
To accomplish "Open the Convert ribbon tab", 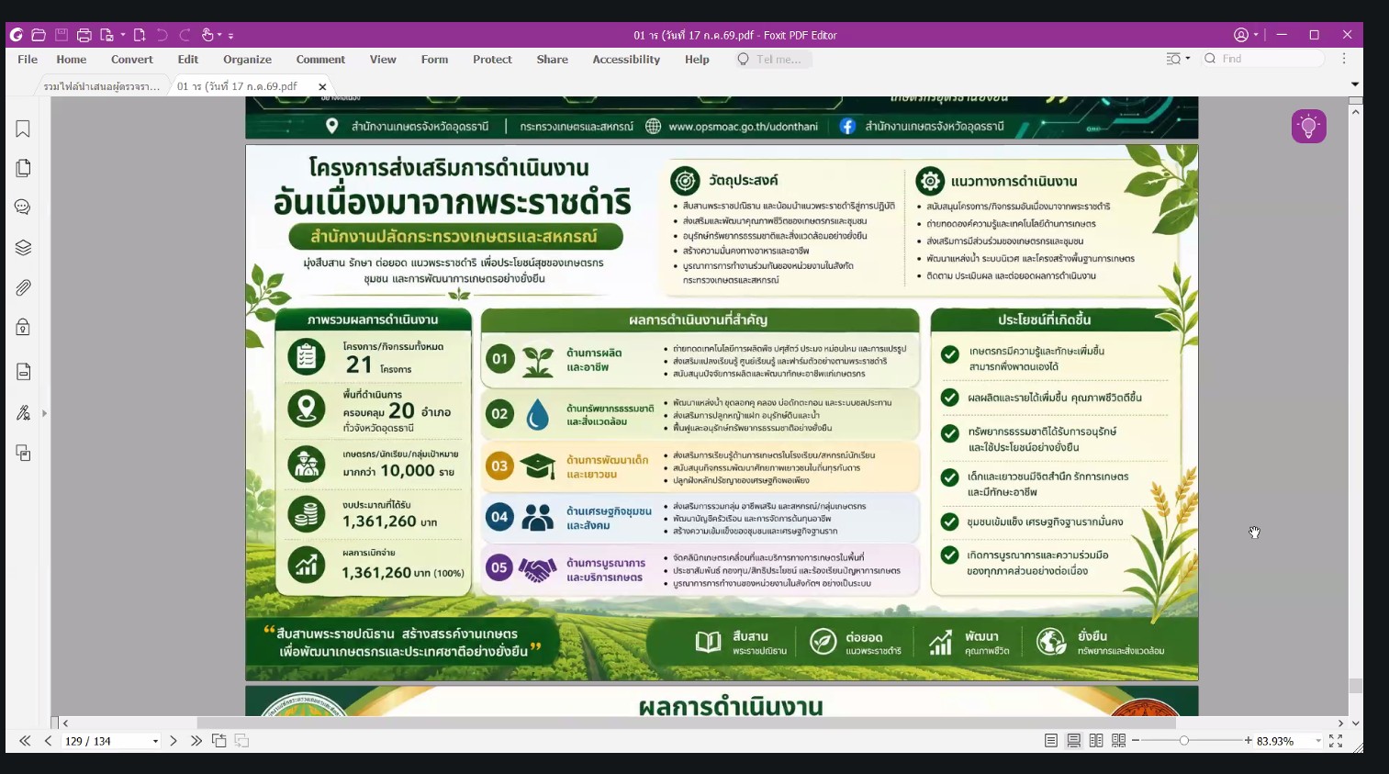I will coord(132,59).
